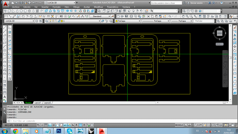
Task: Open the PorCapa lineweight dropdown
Action: (182, 21)
